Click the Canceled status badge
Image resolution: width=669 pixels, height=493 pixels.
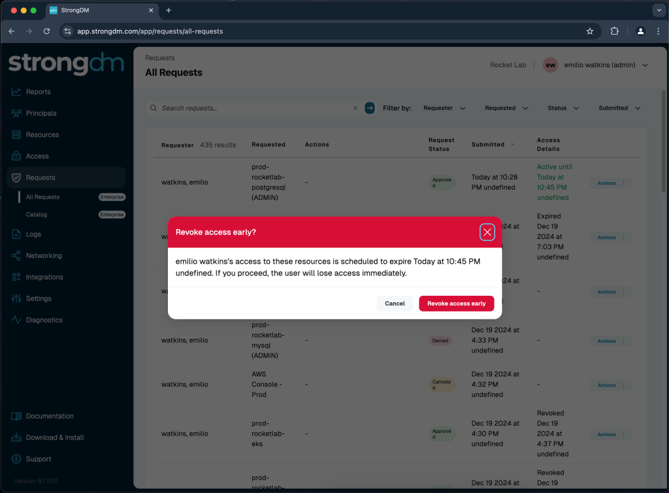(442, 384)
